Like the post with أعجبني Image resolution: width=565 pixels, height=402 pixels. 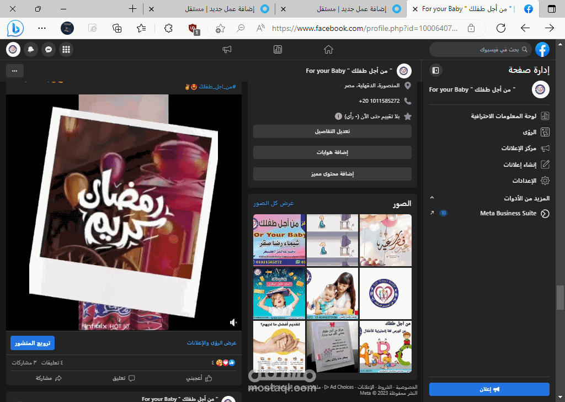pos(199,378)
